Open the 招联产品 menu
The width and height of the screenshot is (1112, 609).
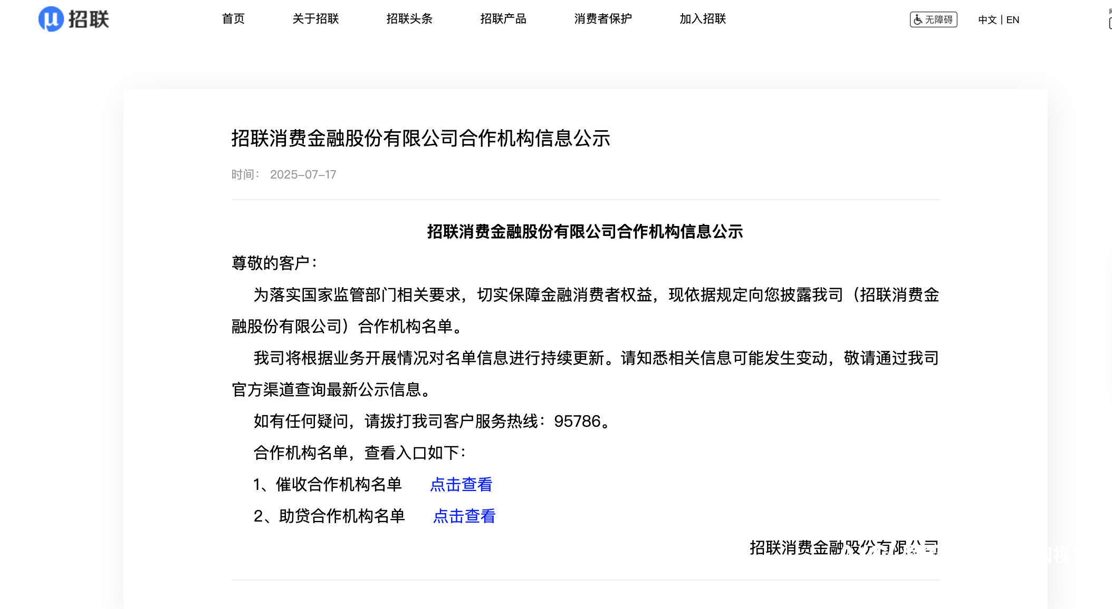click(503, 19)
